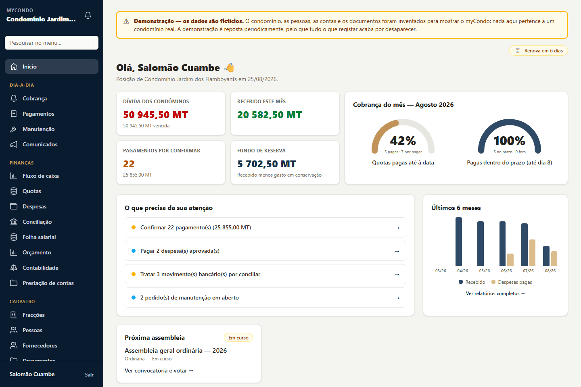Click the Fracções building icon

point(14,315)
